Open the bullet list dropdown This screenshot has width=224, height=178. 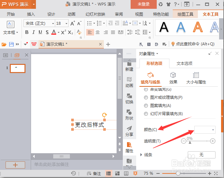pos(94,23)
